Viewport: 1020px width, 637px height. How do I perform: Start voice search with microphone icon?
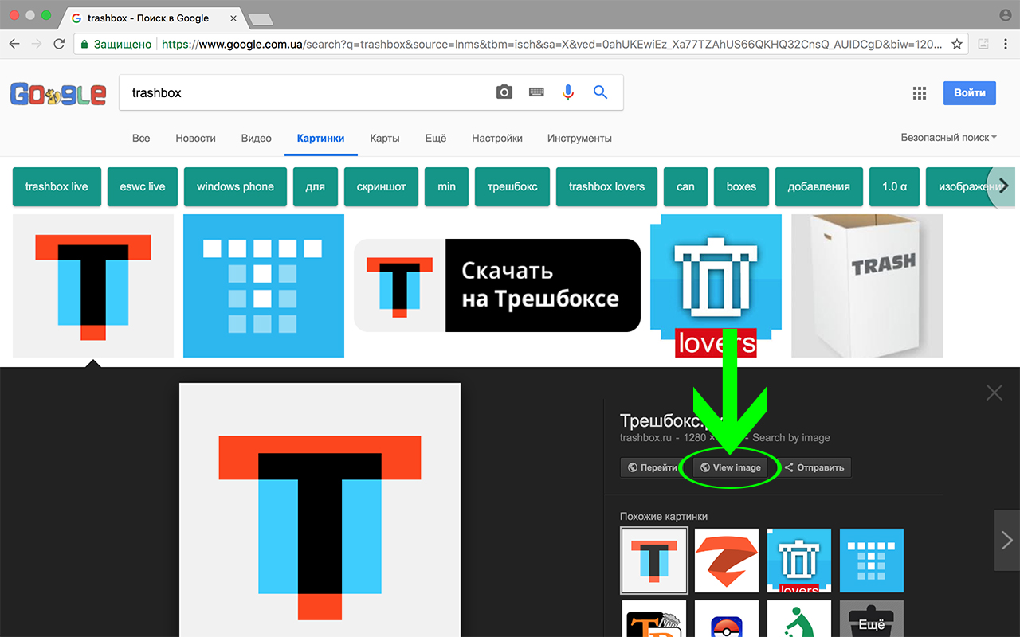pos(568,92)
